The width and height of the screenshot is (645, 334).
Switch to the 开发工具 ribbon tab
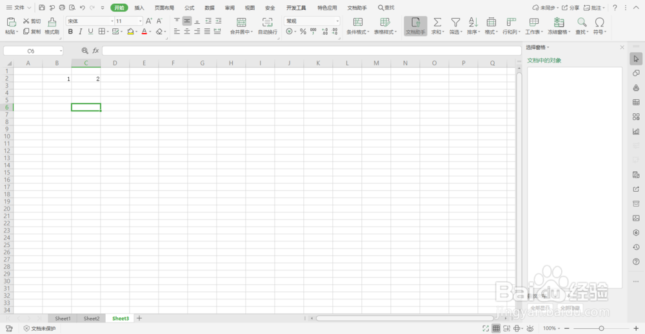click(296, 8)
